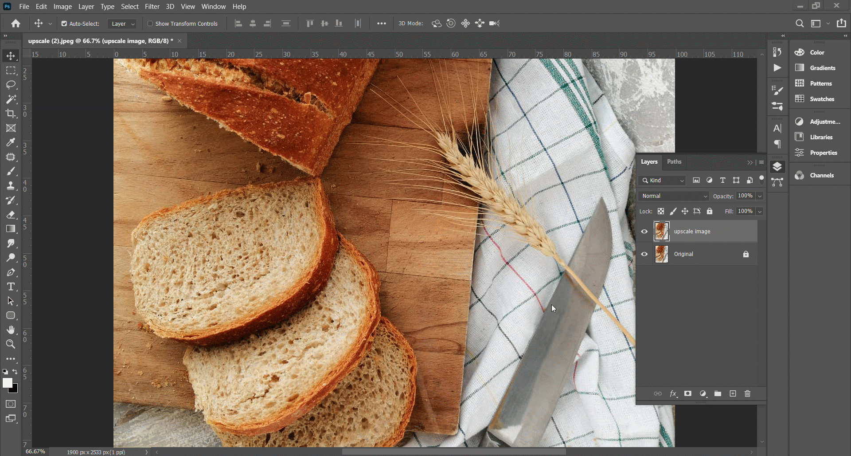Screen dimensions: 851x456
Task: Click the background color swatch
Action: [15, 389]
